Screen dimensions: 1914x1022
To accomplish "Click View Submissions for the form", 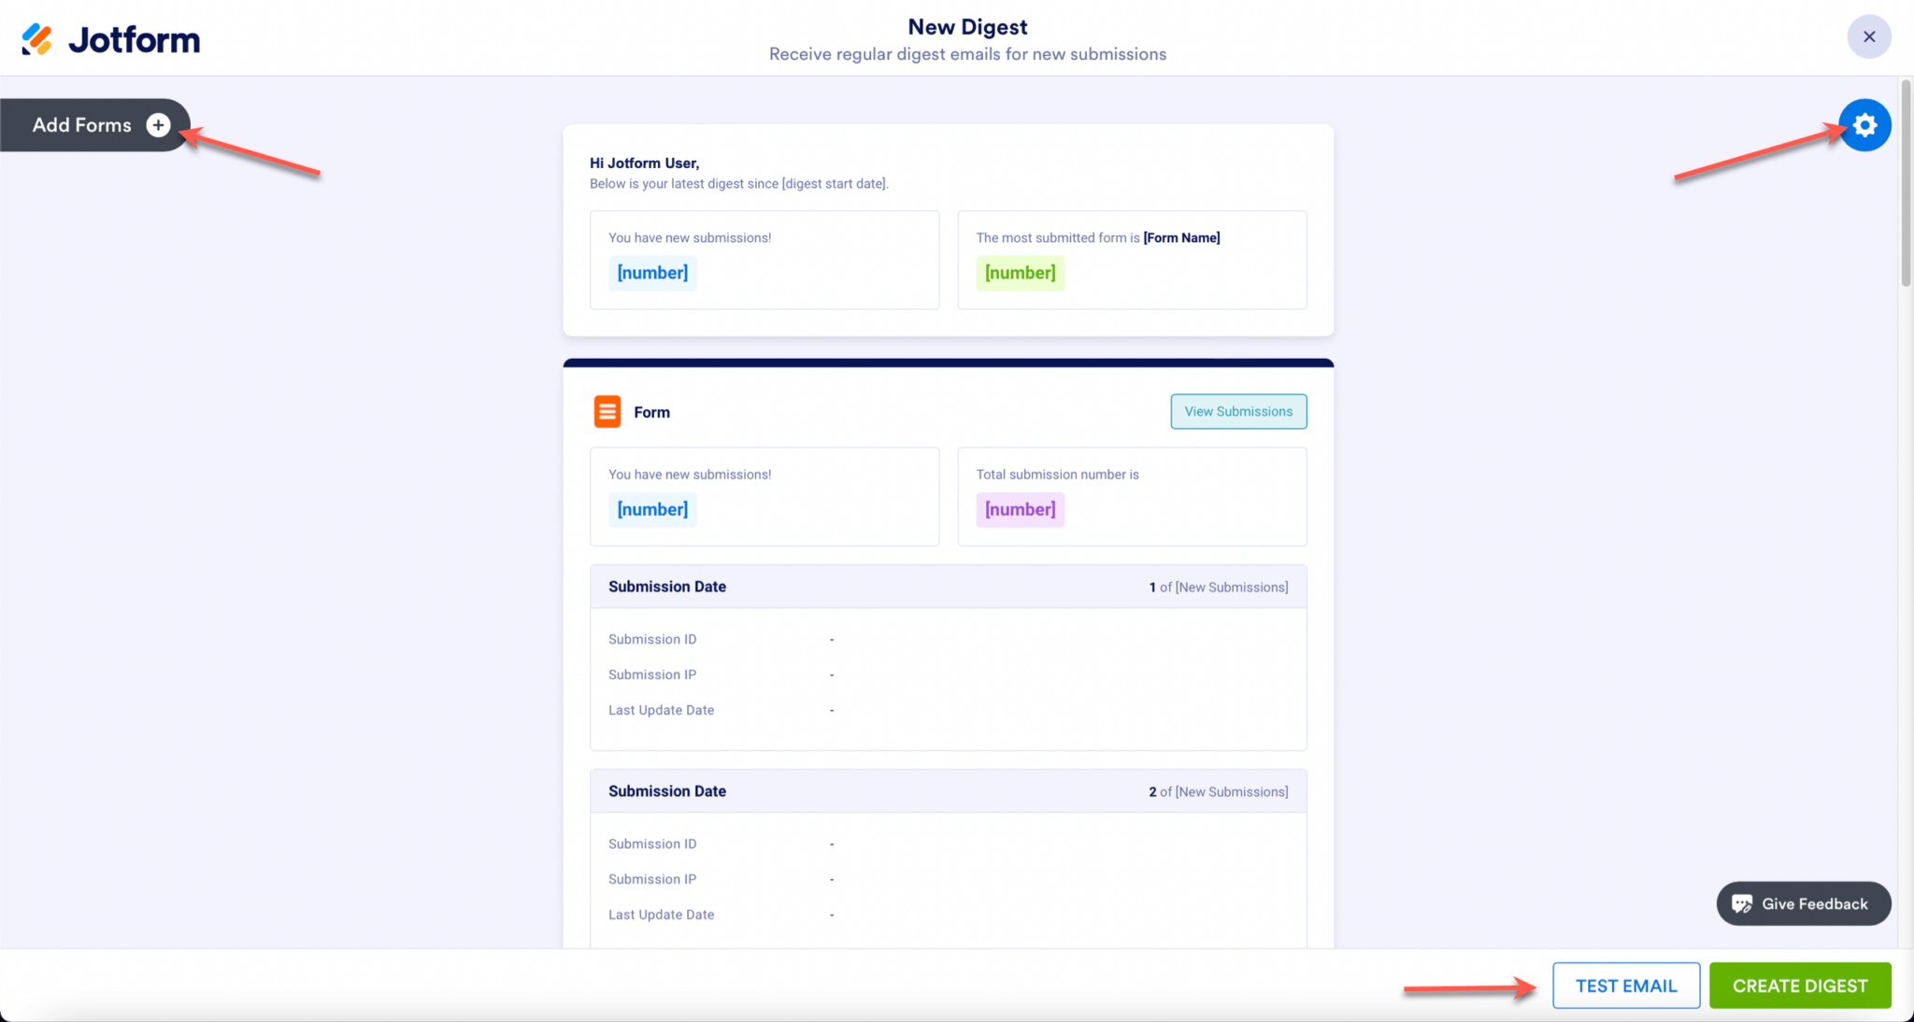I will 1238,411.
